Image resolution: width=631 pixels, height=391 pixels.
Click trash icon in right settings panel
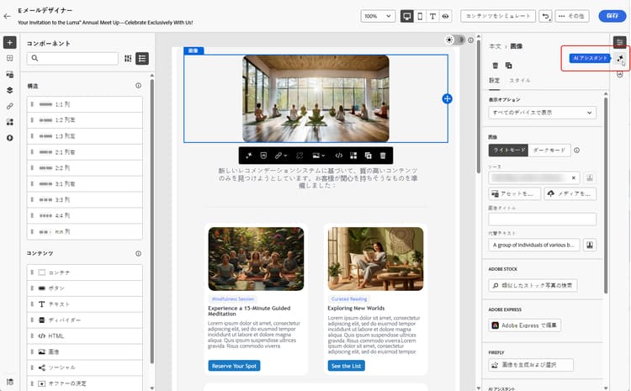[x=496, y=66]
